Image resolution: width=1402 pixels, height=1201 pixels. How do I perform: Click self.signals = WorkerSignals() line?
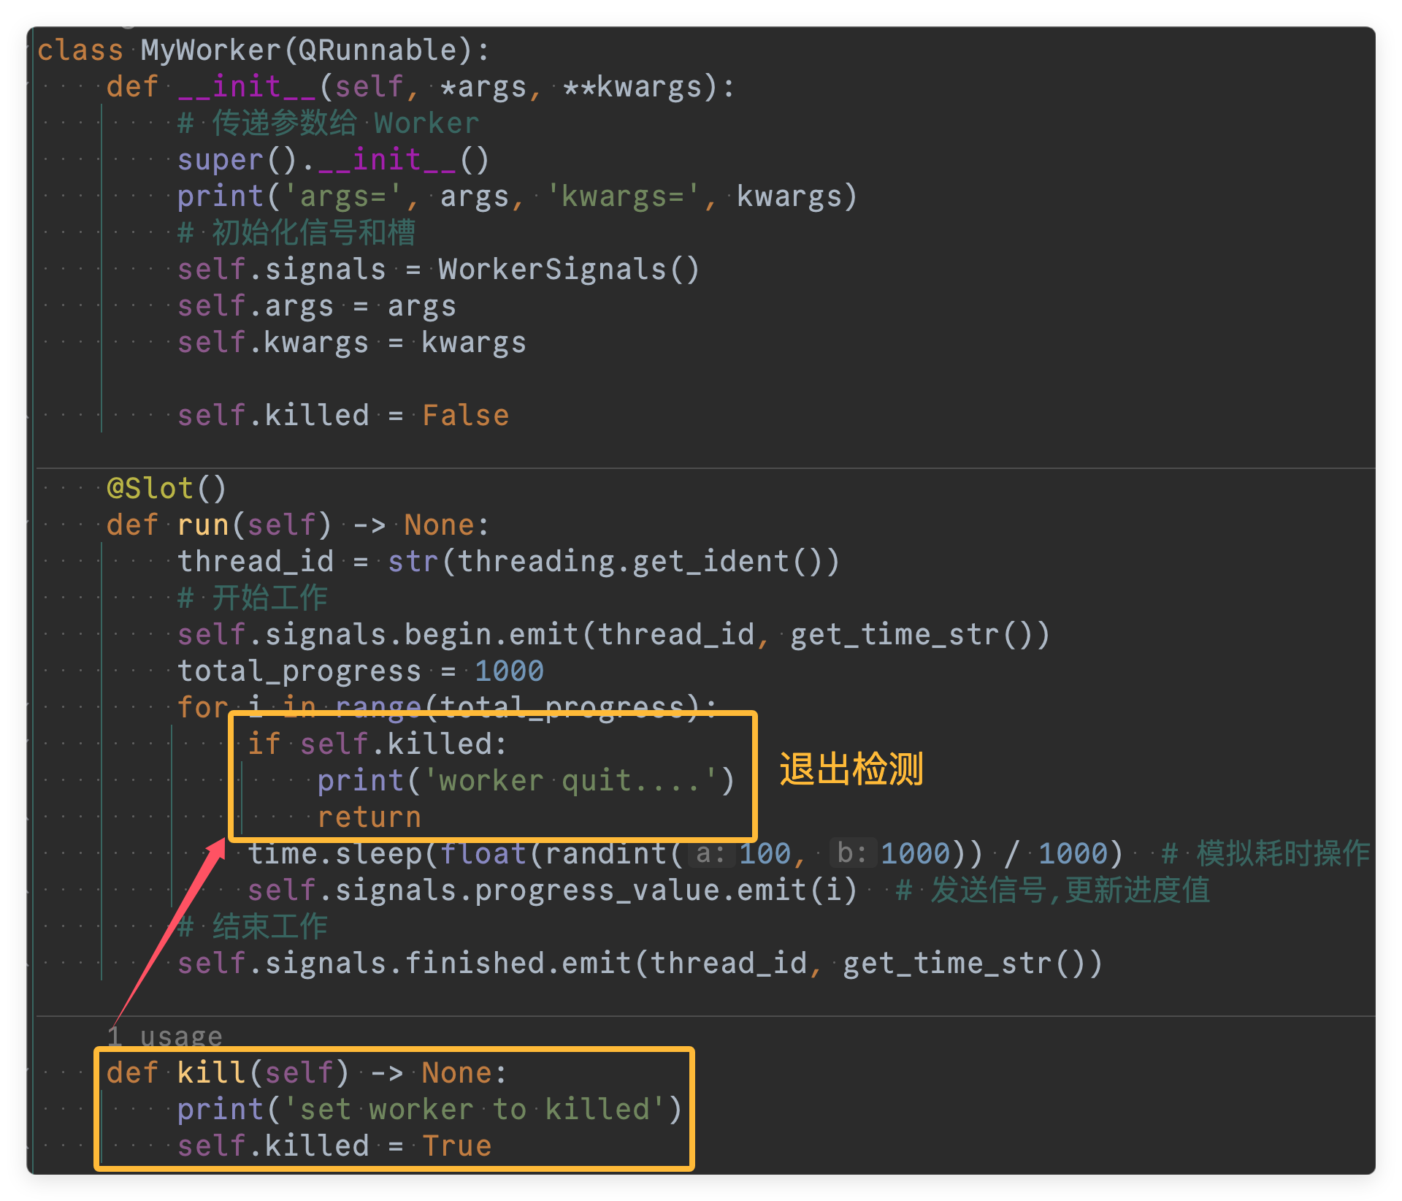click(439, 270)
